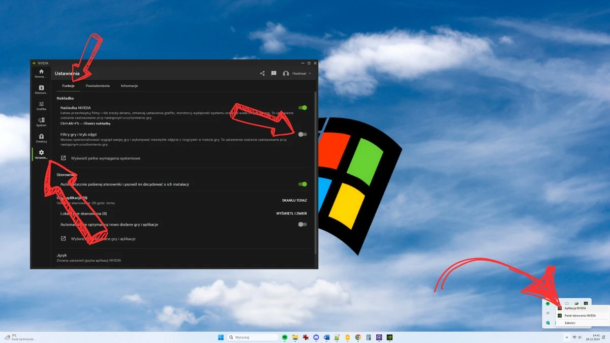The image size is (610, 343).
Task: Open the Zrealizuj sidebar icon
Action: click(x=41, y=137)
